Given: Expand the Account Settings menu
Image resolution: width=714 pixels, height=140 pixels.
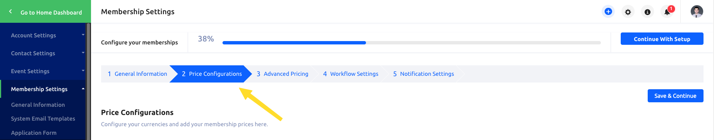Looking at the screenshot, I should tap(43, 35).
